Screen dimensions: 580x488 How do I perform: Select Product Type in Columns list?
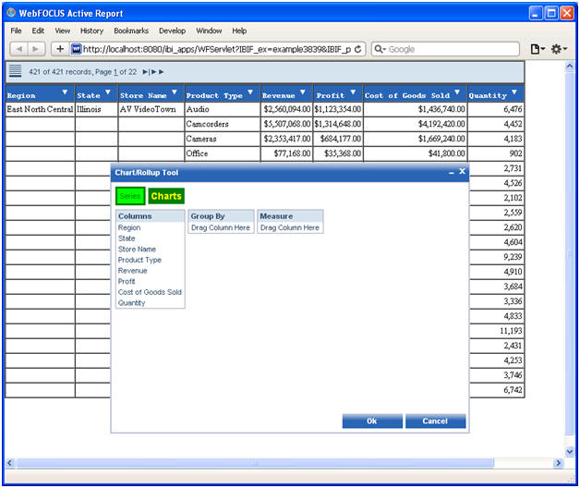[139, 260]
